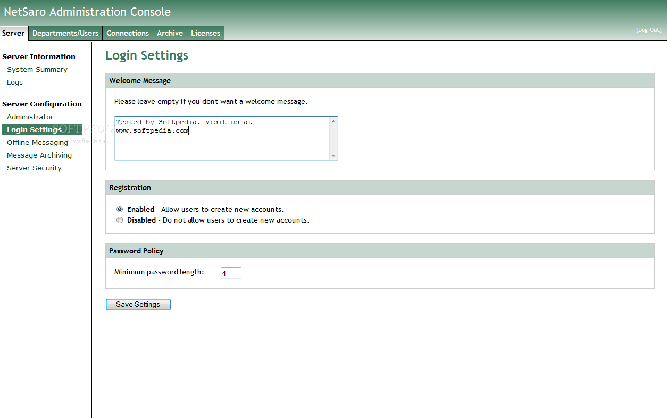The height and width of the screenshot is (418, 667).
Task: Go to Server Security settings
Action: [x=34, y=168]
